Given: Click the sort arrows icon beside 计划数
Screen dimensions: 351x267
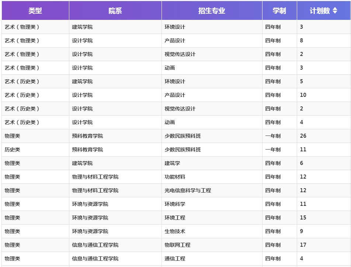Looking at the screenshot, I should coord(335,11).
